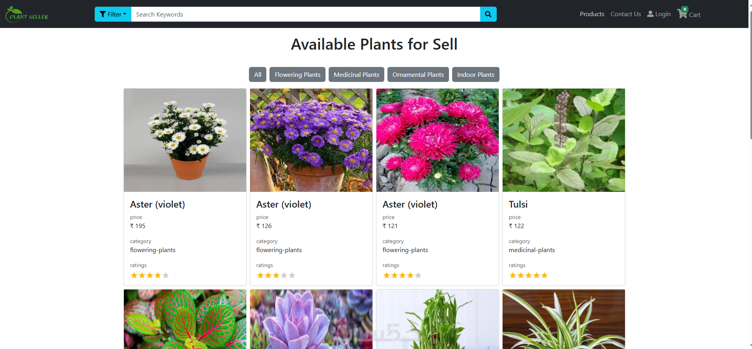Click the first gold star on Tulsi card
The image size is (752, 349).
(x=513, y=275)
